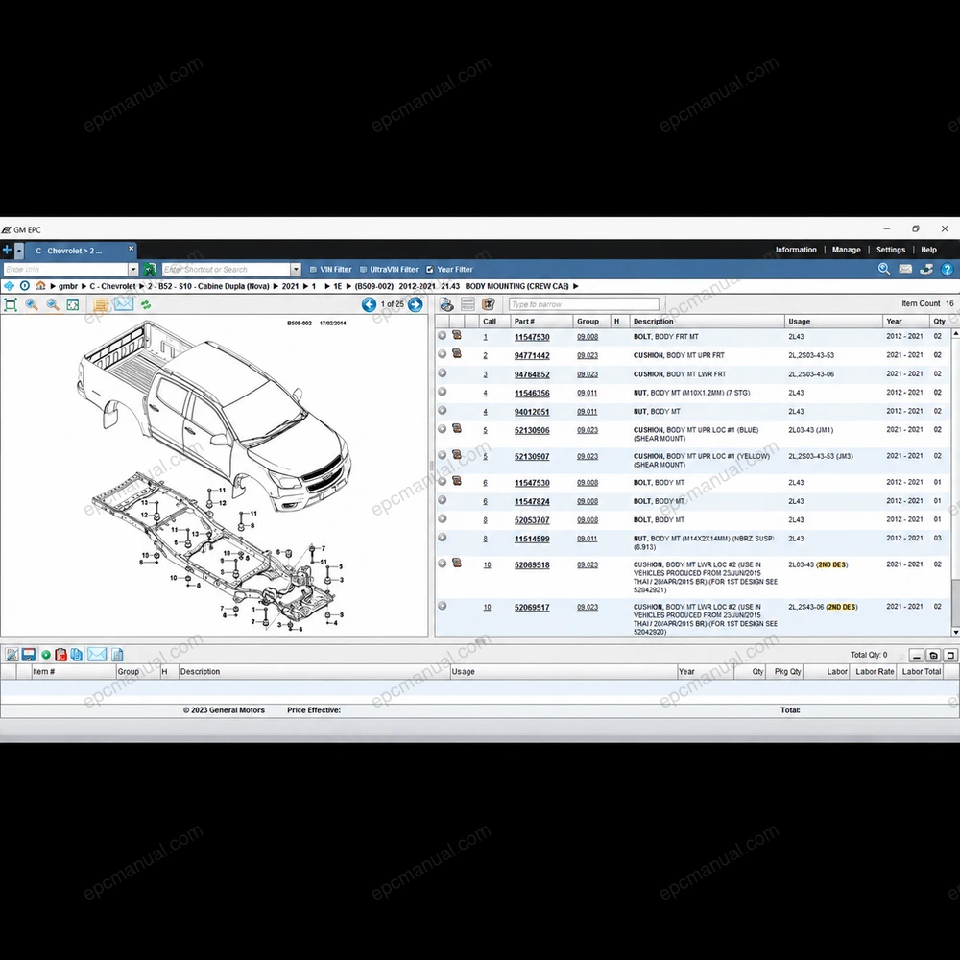The image size is (960, 960).
Task: Go to next illustration with right arrow
Action: pos(415,304)
